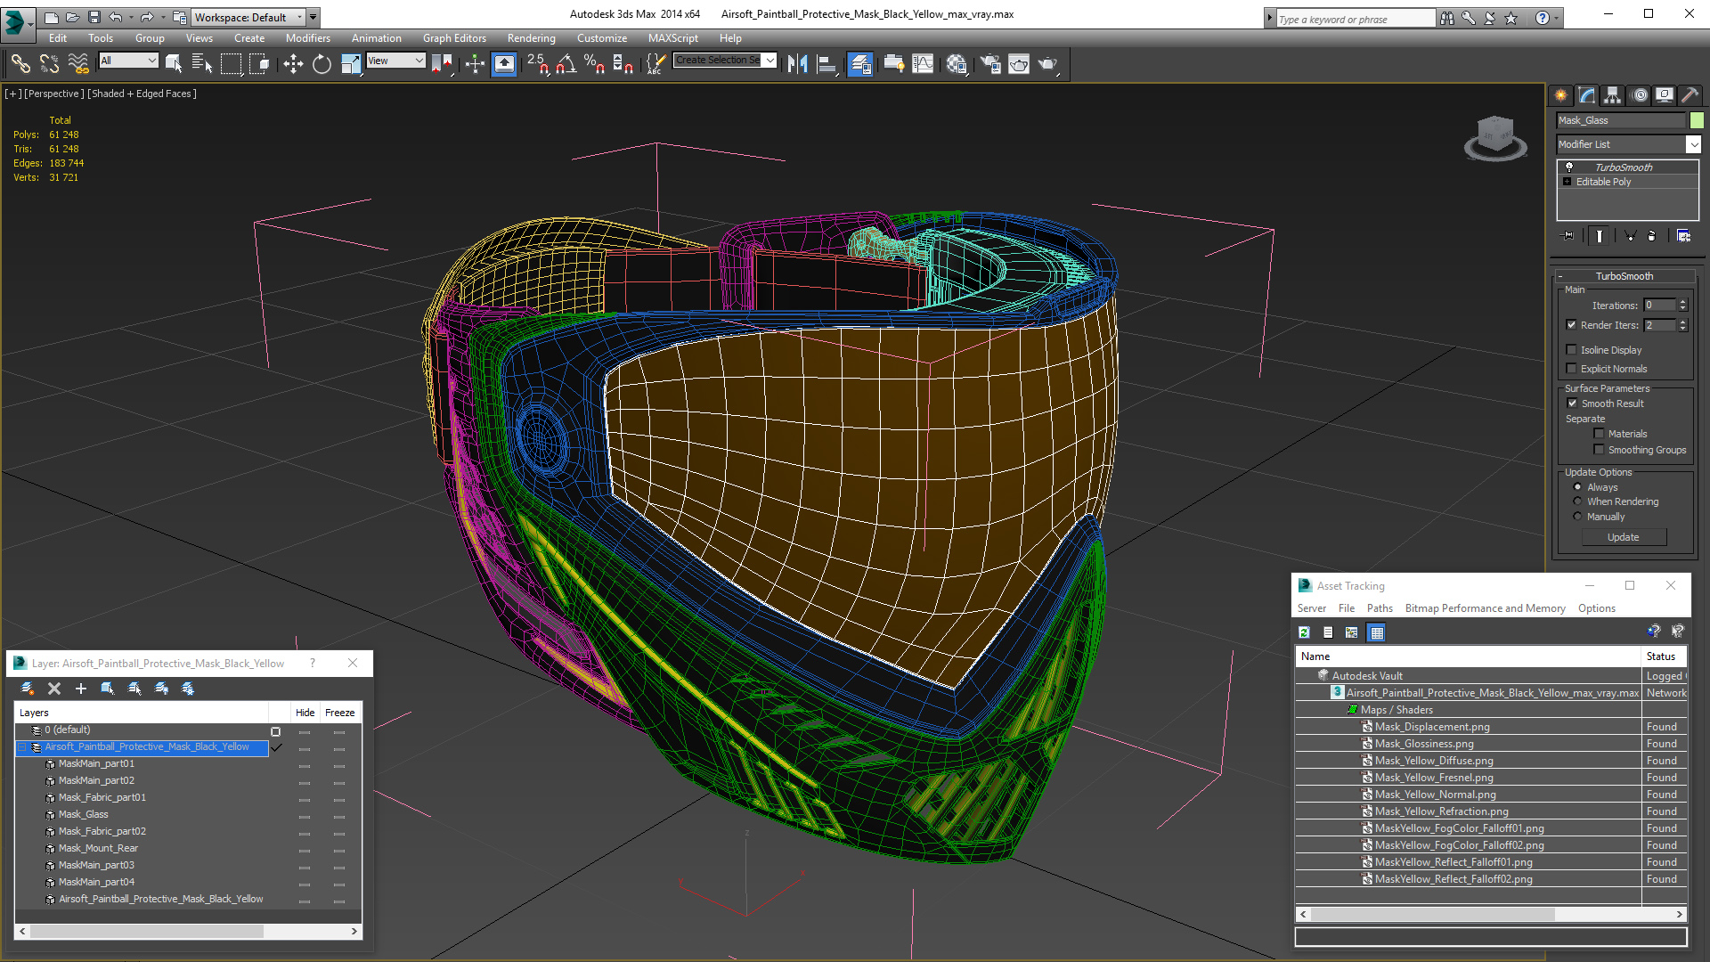Viewport: 1710px width, 962px height.
Task: Choose the Select and Move tool
Action: tap(293, 63)
